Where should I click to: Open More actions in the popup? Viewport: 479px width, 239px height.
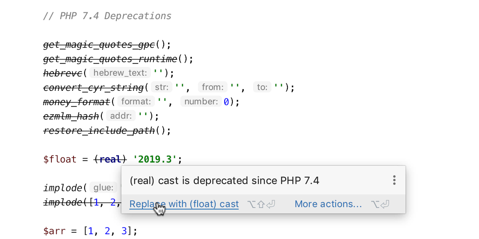pyautogui.click(x=328, y=204)
